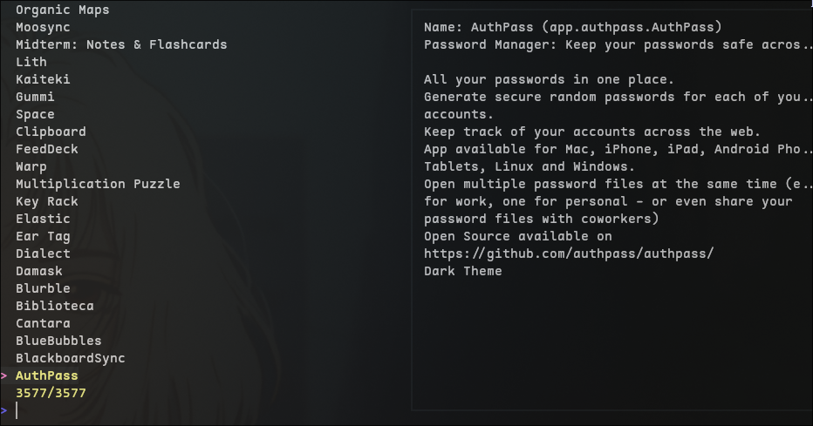Choose the Key Rack entry
Viewport: 813px width, 426px height.
pos(46,201)
